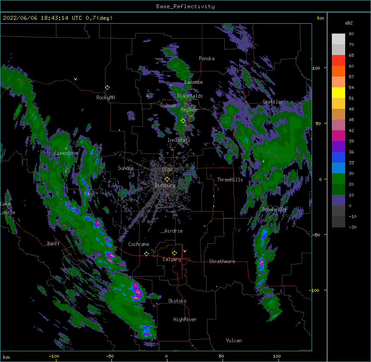The width and height of the screenshot is (371, 362).
Task: Click the Banff map label
Action: (x=53, y=244)
